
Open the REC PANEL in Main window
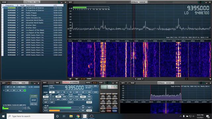tap(22, 87)
